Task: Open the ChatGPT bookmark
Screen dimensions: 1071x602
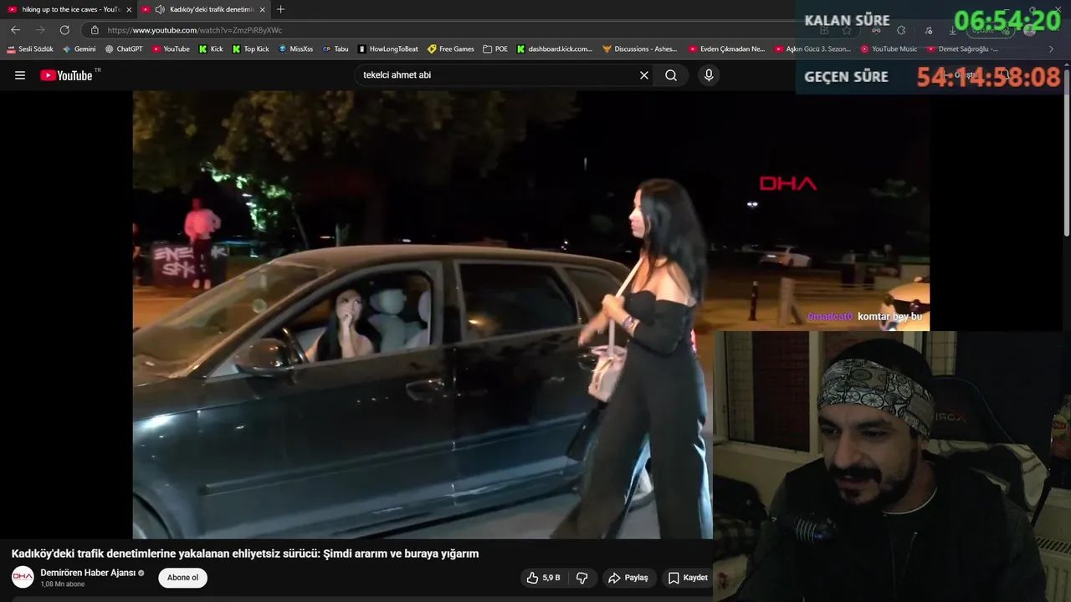Action: point(124,49)
